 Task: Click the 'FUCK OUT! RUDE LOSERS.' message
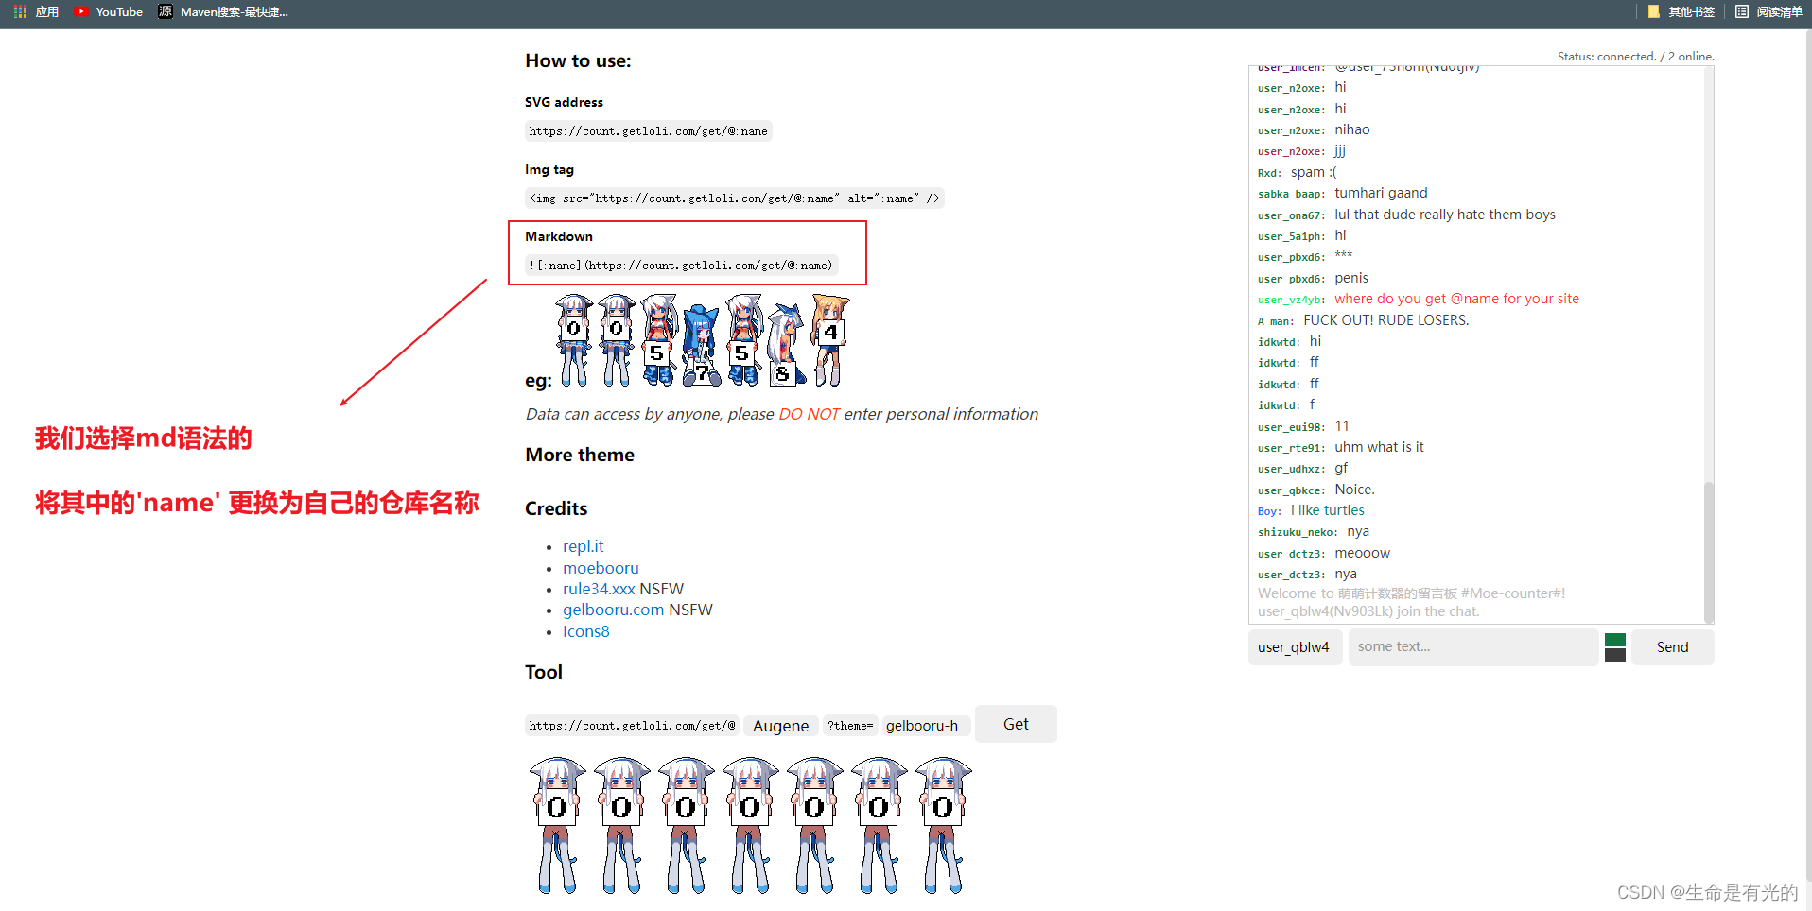coord(1385,320)
